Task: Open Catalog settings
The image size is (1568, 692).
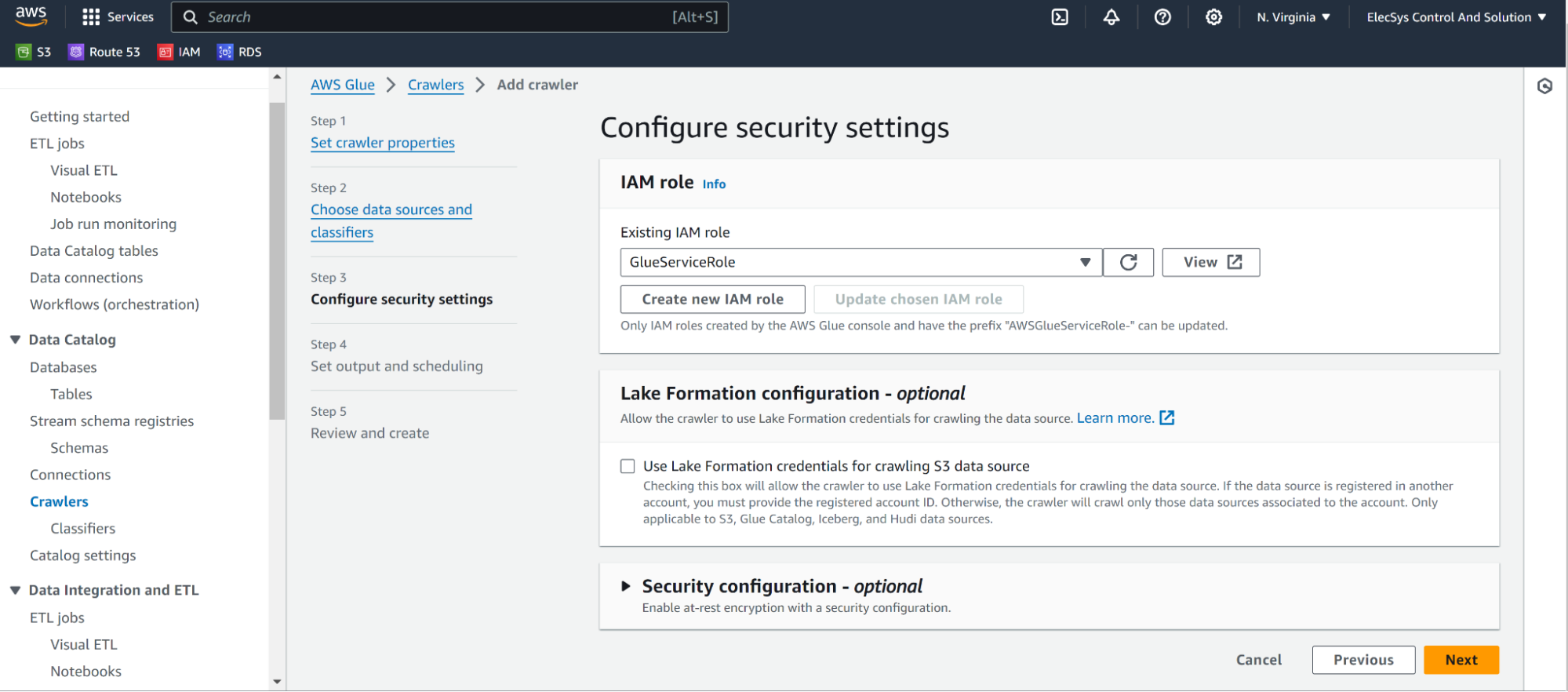Action: [82, 555]
